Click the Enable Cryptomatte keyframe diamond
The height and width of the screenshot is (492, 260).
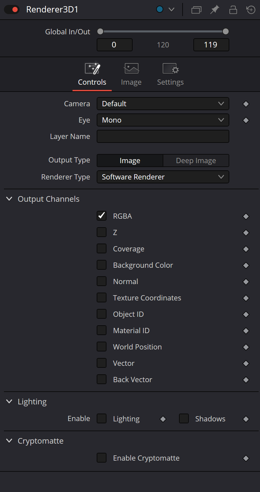[x=246, y=458]
